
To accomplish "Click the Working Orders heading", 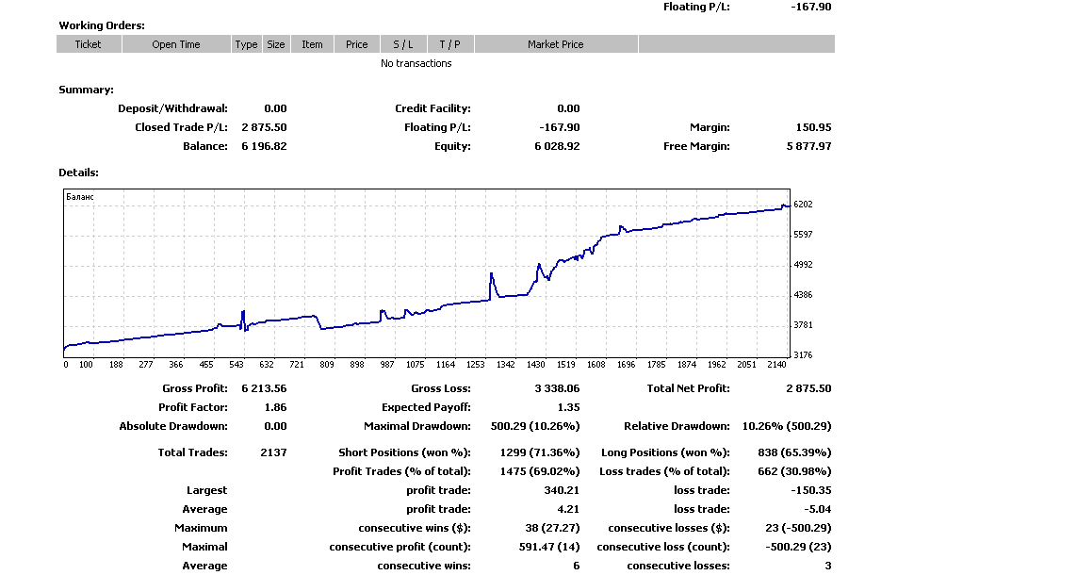I will [x=102, y=25].
